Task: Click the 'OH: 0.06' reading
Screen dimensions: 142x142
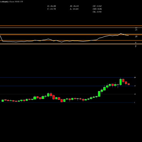Action: tap(97, 9)
